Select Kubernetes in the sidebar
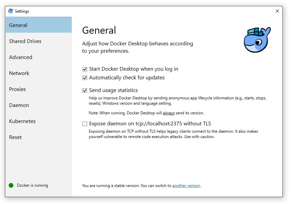 point(39,121)
